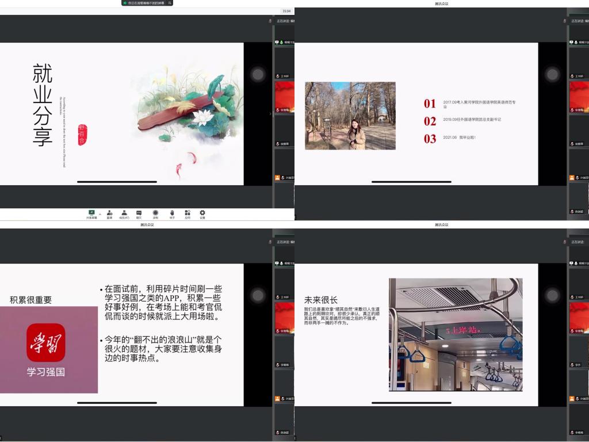The image size is (589, 442).
Task: Click the 学习强国 app logo on the slide
Action: click(x=46, y=343)
